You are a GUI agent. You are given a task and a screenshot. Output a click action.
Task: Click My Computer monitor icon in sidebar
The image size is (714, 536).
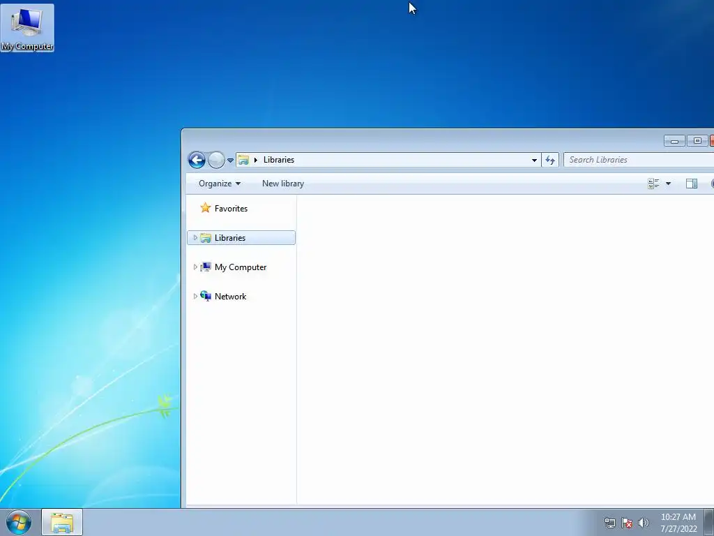206,267
